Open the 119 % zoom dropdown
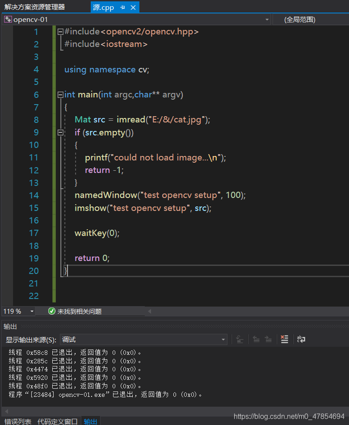The height and width of the screenshot is (425, 349). tap(32, 311)
